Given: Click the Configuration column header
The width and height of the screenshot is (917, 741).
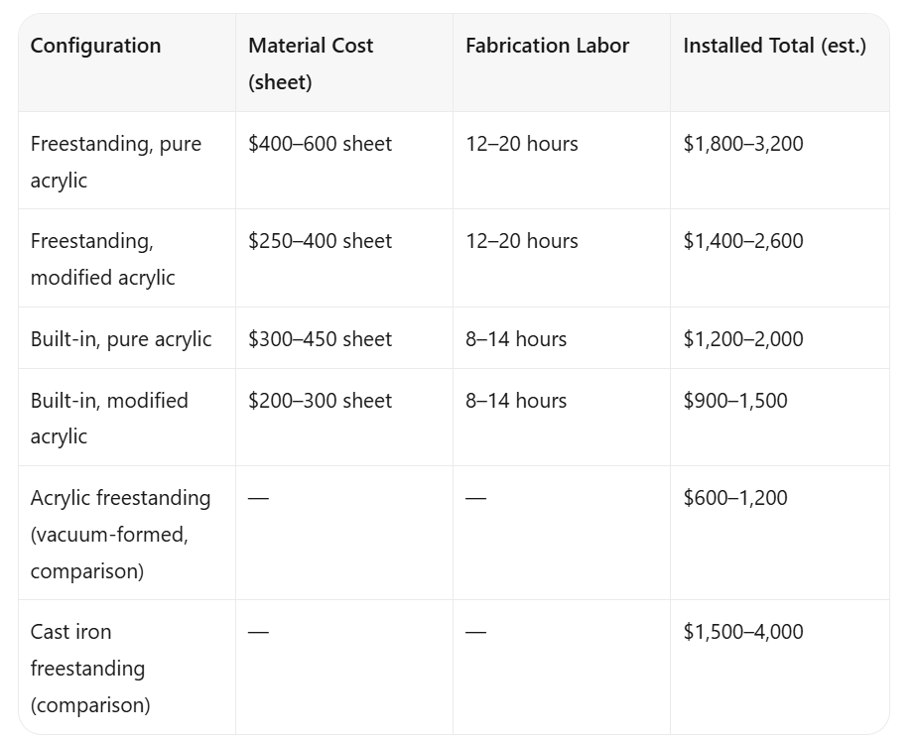Looking at the screenshot, I should click(95, 46).
